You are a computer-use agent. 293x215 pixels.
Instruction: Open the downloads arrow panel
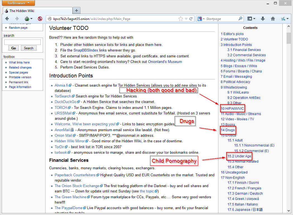[x=263, y=19]
